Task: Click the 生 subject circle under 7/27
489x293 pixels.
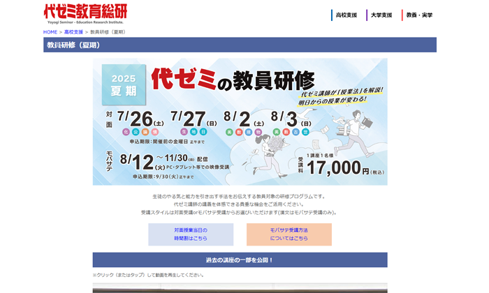Action: pos(184,132)
